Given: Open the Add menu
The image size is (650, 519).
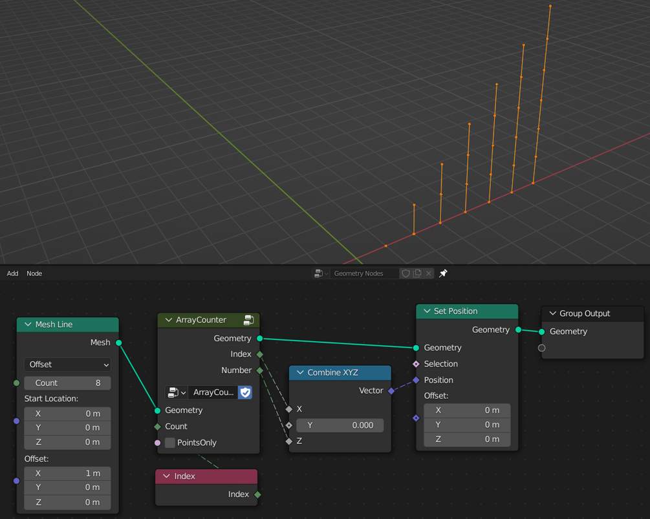Looking at the screenshot, I should (x=12, y=273).
